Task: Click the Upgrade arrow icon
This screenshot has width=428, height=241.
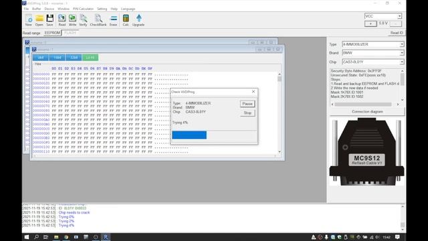Action: [x=138, y=20]
